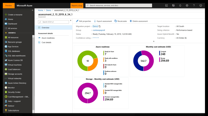Open the feedback smiley icon

pos(201,6)
